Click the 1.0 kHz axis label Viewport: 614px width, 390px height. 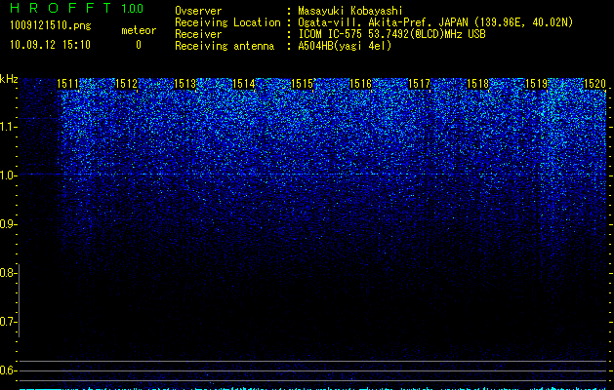[x=8, y=175]
